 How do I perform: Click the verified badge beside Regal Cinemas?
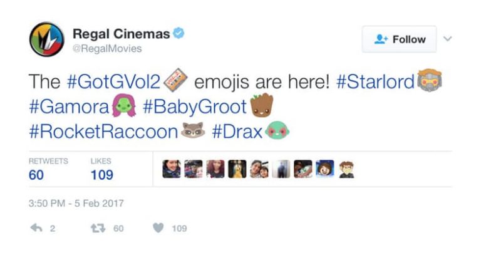click(x=178, y=33)
